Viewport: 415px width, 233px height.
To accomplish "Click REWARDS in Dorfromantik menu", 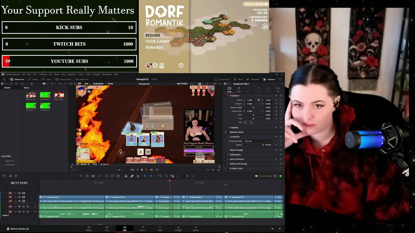I will (154, 48).
